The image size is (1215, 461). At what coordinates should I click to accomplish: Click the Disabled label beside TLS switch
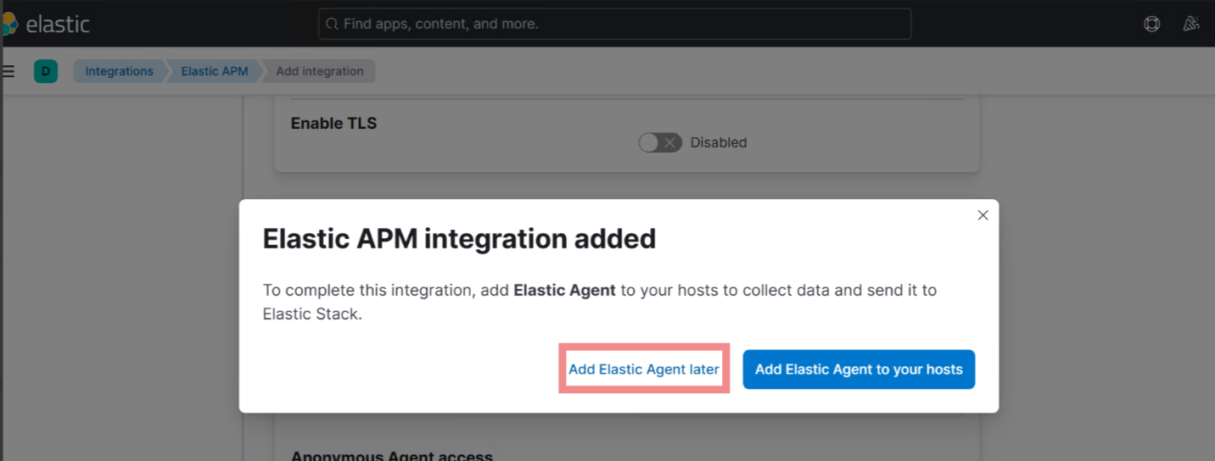[x=718, y=142]
